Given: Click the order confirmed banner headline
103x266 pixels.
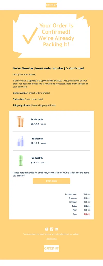Looking at the screenshot, I should click(56, 35).
